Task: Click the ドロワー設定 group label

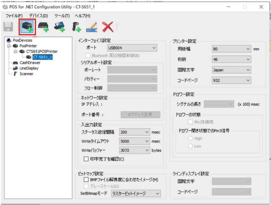Action: point(183,94)
